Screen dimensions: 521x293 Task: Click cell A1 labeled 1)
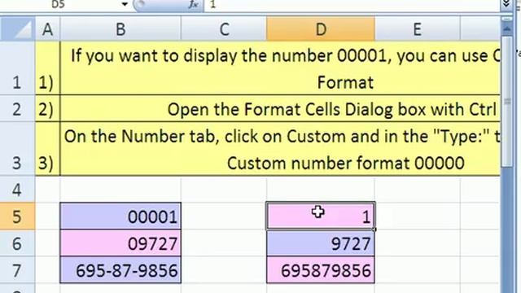[x=47, y=68]
